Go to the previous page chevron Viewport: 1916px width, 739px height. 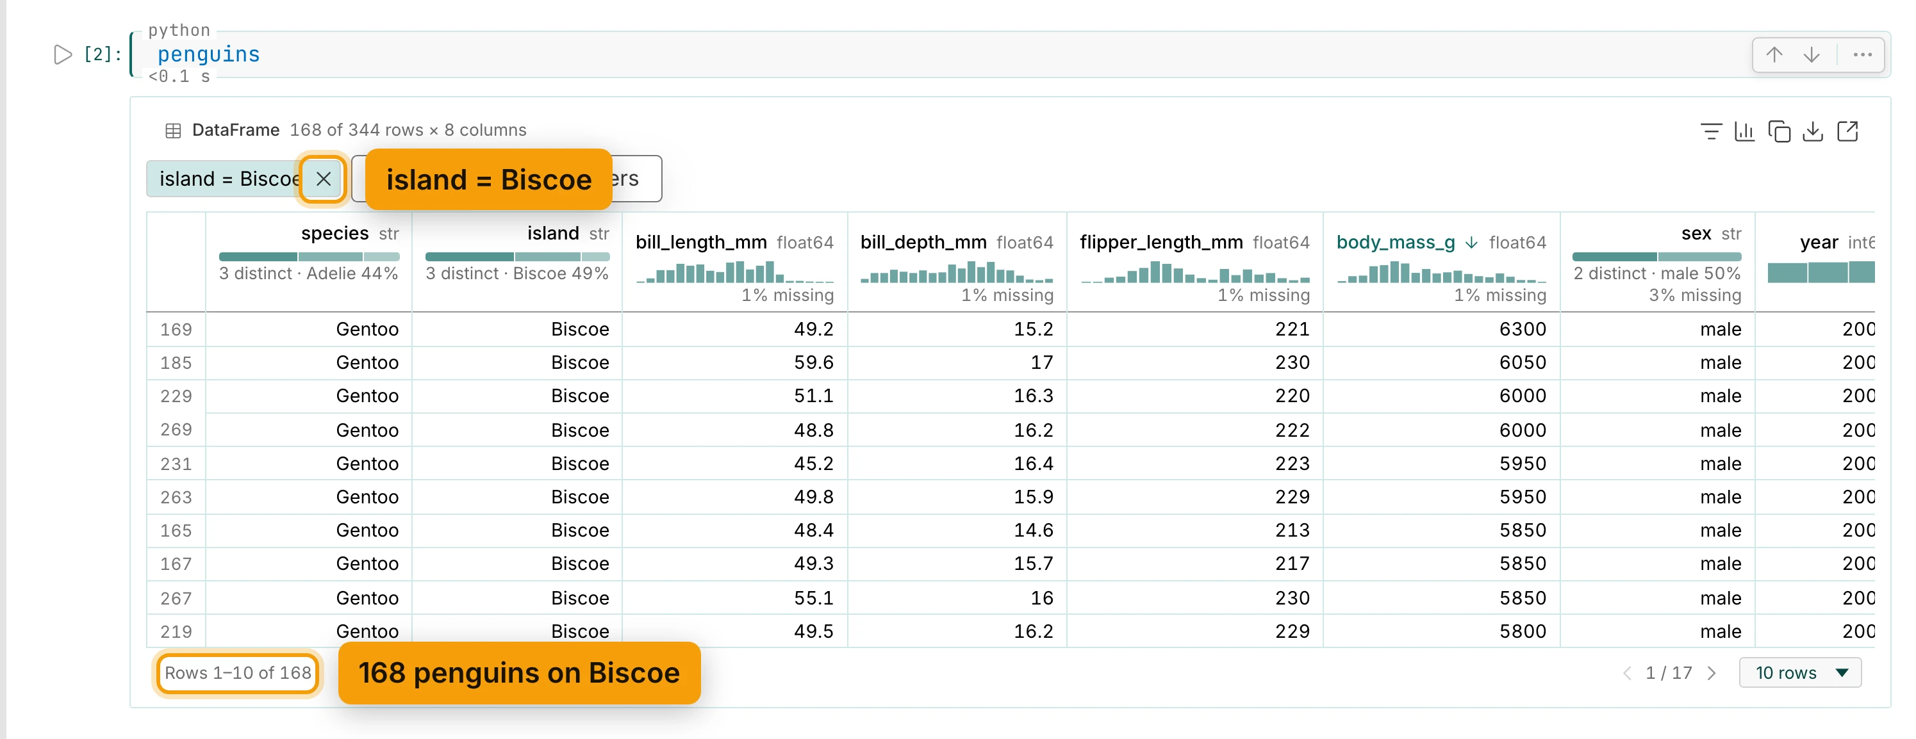click(1626, 674)
